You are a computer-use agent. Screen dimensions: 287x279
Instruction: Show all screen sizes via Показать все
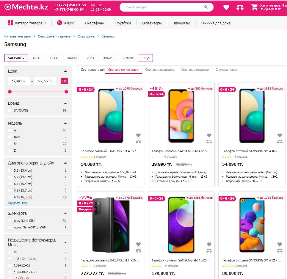coord(17,203)
